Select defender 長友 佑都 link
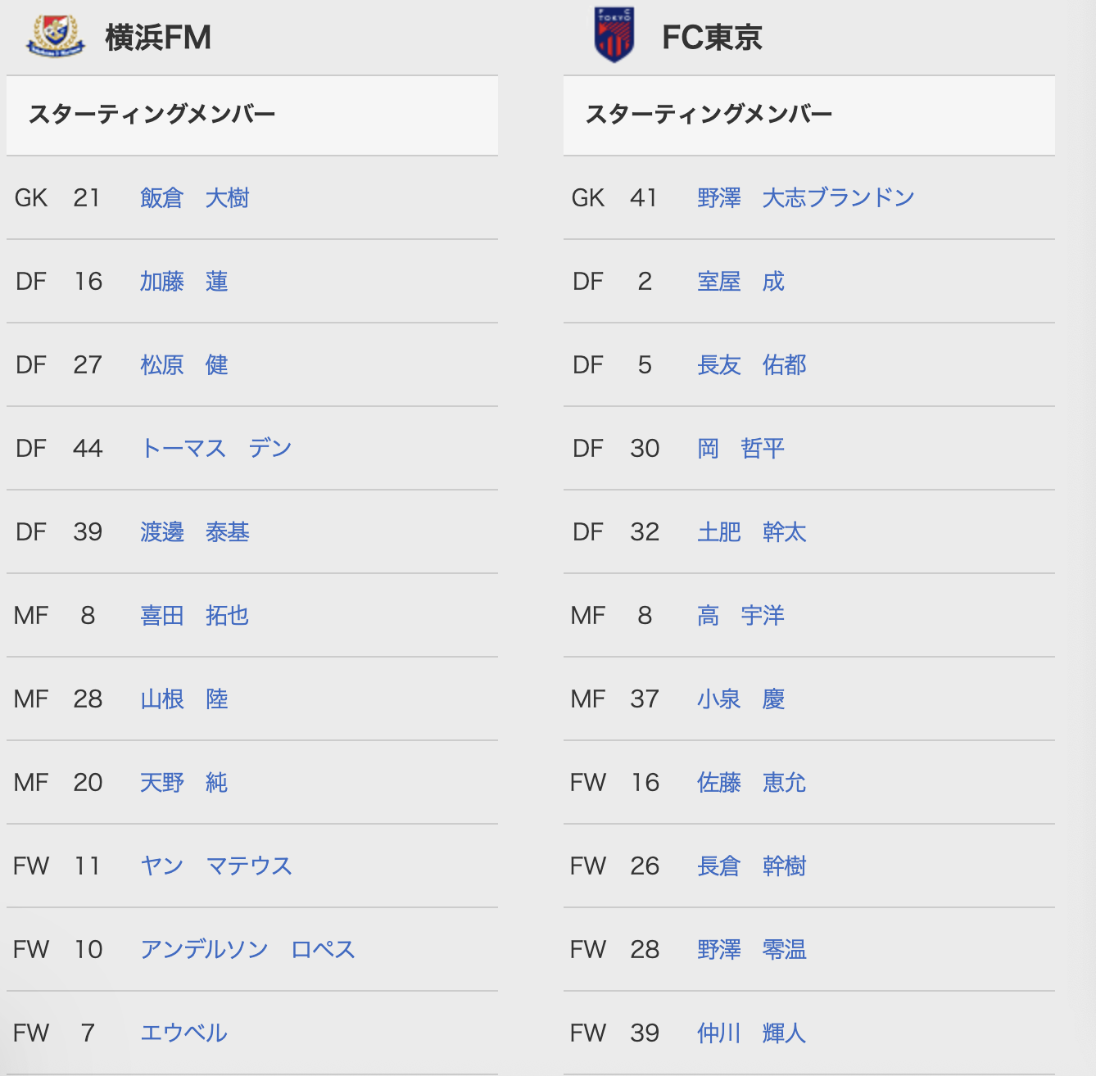1096x1076 pixels. 752,365
